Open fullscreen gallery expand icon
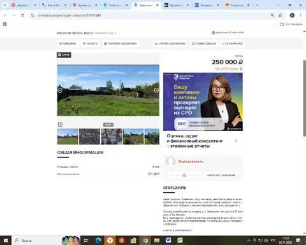The image size is (306, 245). tap(60, 125)
